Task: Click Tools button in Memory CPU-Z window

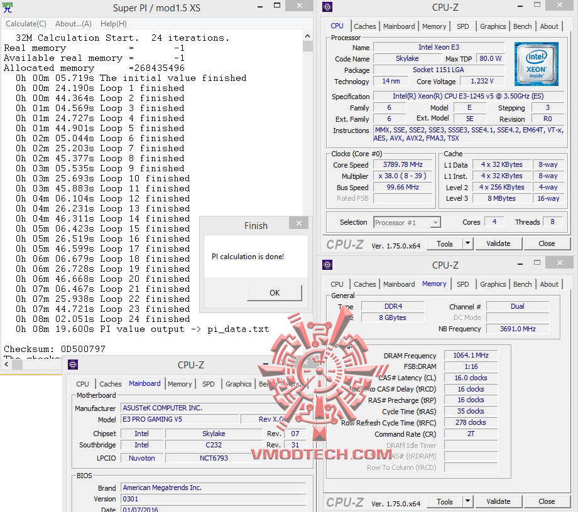Action: pos(444,502)
